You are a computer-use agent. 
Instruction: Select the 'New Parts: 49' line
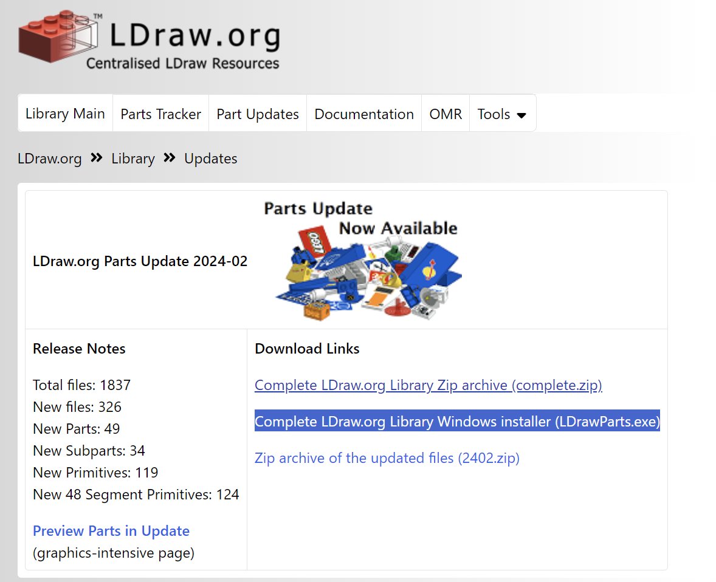click(x=76, y=429)
